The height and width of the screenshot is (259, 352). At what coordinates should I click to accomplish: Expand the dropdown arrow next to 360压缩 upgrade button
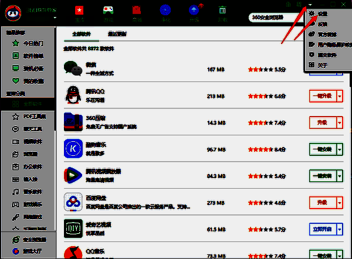pos(340,122)
